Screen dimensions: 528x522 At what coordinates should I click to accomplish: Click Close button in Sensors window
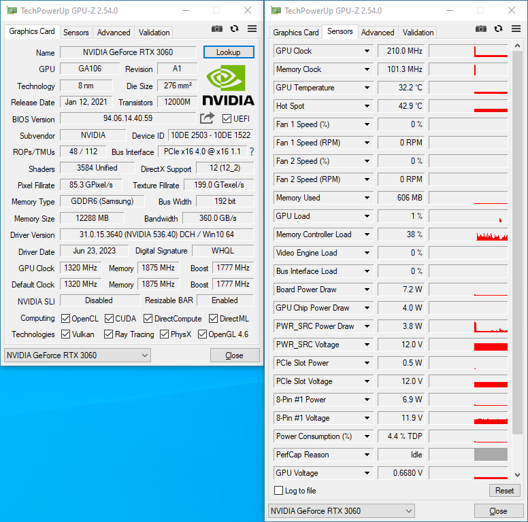pos(498,511)
